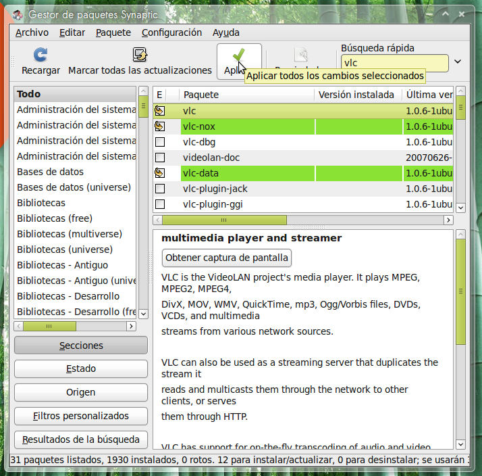Screen dimensions: 482x476
Task: Toggle the vlc-plugin-jack package checkbox
Action: click(x=160, y=189)
